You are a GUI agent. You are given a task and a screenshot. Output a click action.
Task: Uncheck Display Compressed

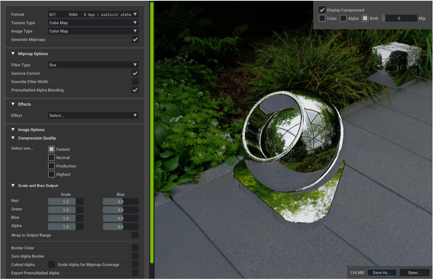click(322, 10)
